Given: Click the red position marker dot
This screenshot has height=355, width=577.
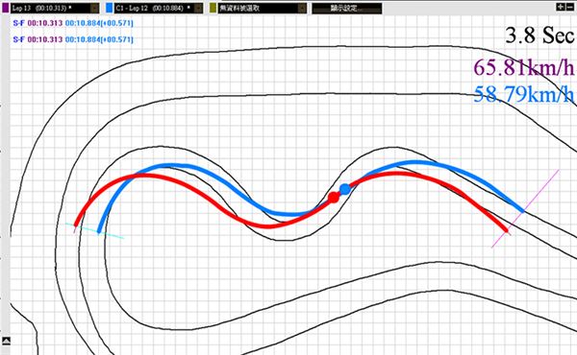Looking at the screenshot, I should click(334, 198).
